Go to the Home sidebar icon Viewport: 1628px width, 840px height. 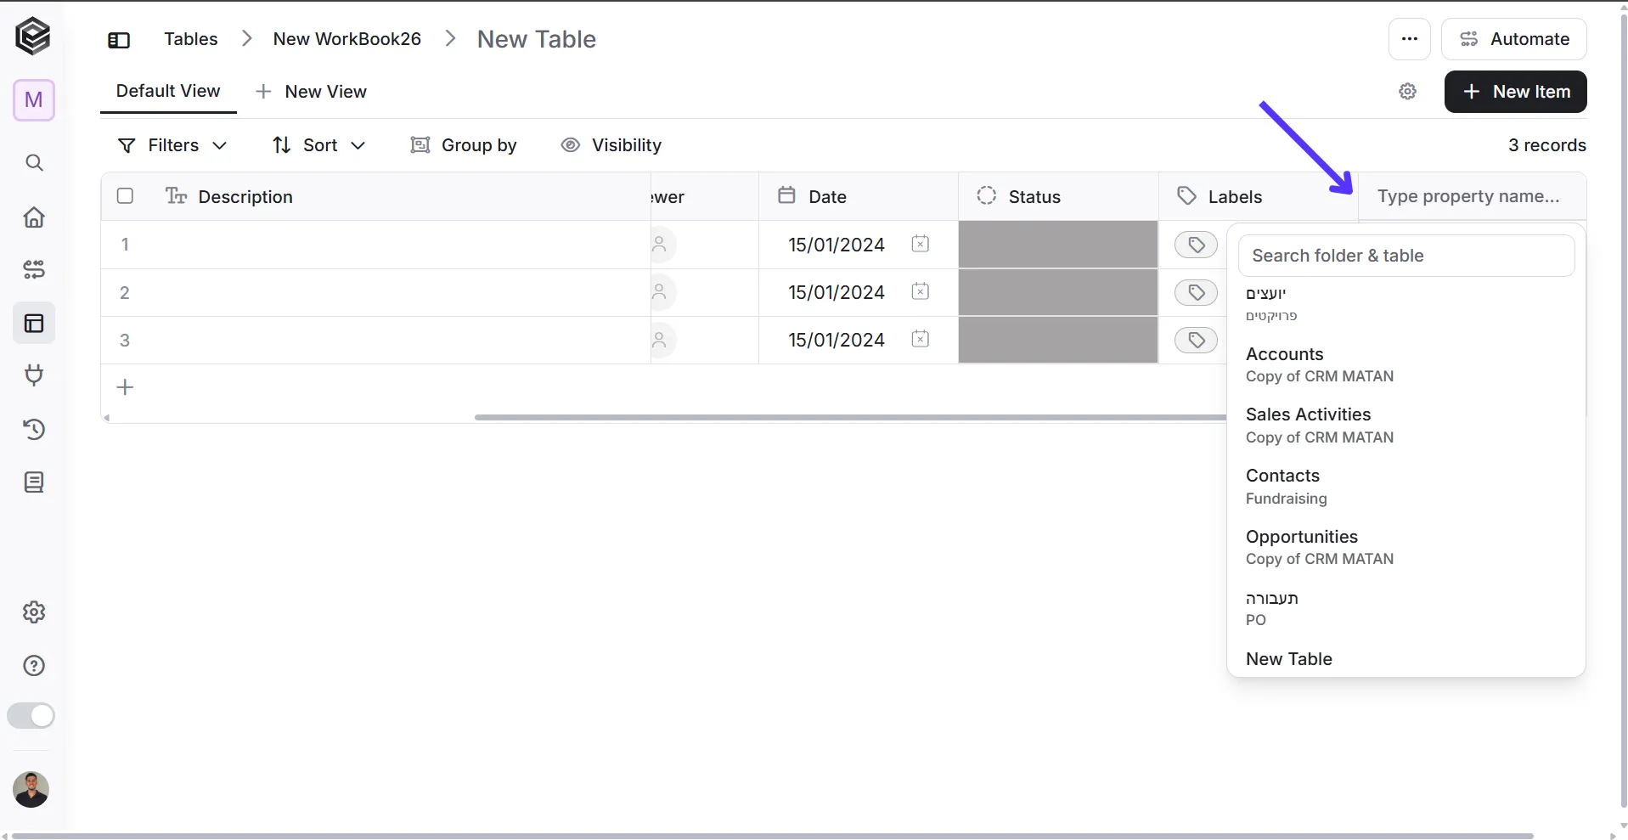pos(34,217)
